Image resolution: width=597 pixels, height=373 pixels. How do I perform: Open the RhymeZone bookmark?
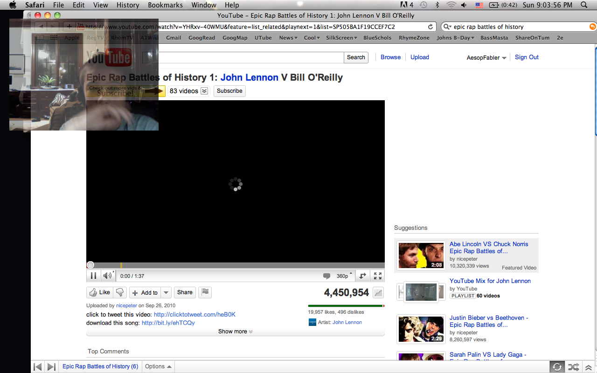(x=414, y=38)
